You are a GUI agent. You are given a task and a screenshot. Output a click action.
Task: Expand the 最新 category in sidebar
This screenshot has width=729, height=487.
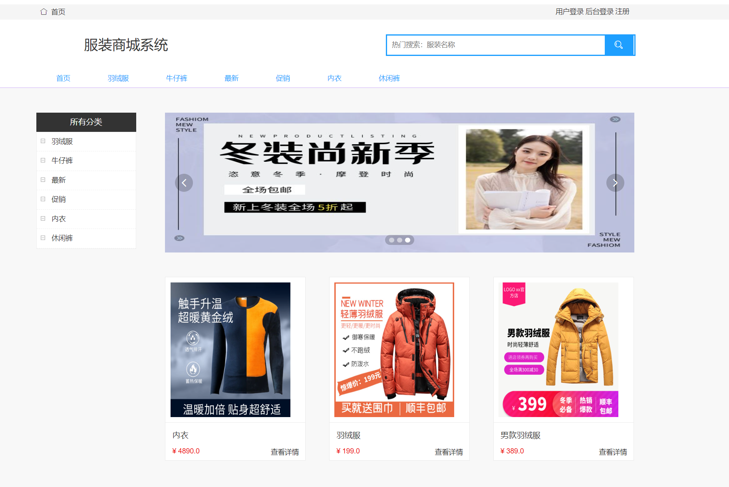[59, 180]
